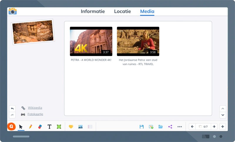Play the RTL Travel Petra video thumbnail

pyautogui.click(x=138, y=41)
